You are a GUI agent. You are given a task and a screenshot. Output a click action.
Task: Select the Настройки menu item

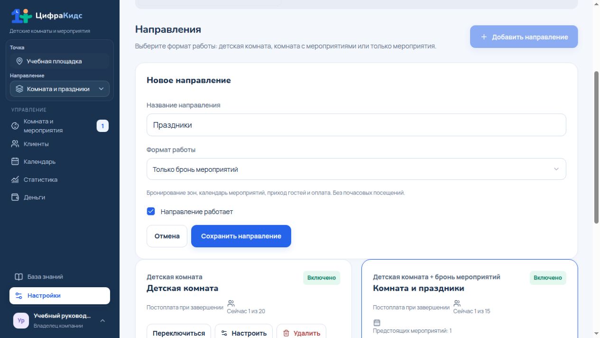coord(60,296)
